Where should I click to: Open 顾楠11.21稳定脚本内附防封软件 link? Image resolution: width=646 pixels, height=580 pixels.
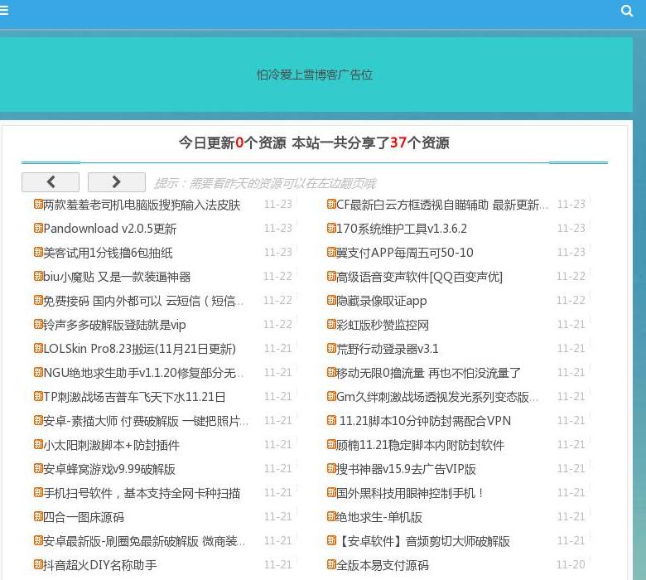420,444
